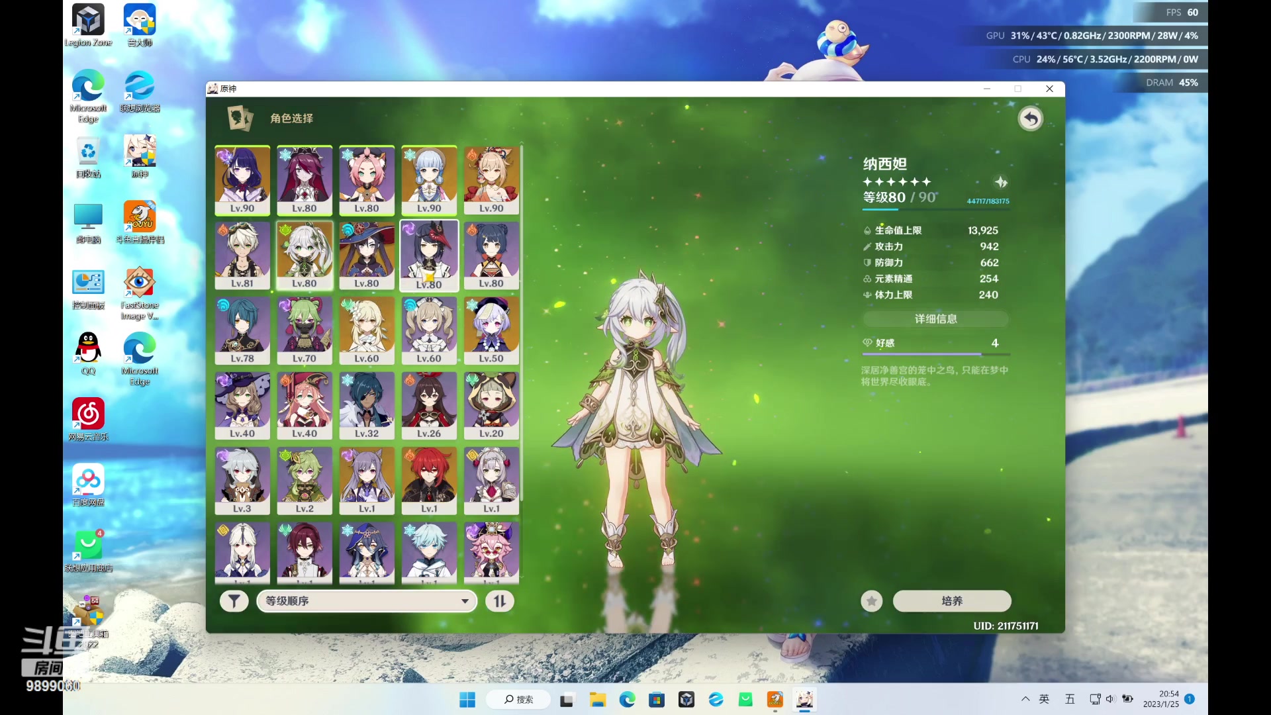Viewport: 1271px width, 715px height.
Task: Select the witch-hat Lv.80 character portrait
Action: [367, 256]
